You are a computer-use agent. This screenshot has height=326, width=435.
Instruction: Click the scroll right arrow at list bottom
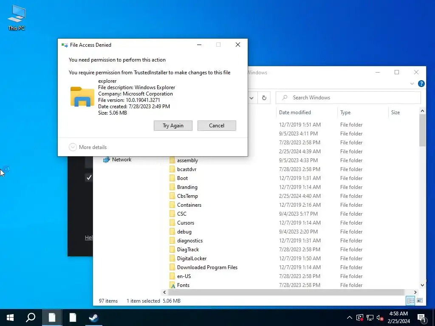415,292
